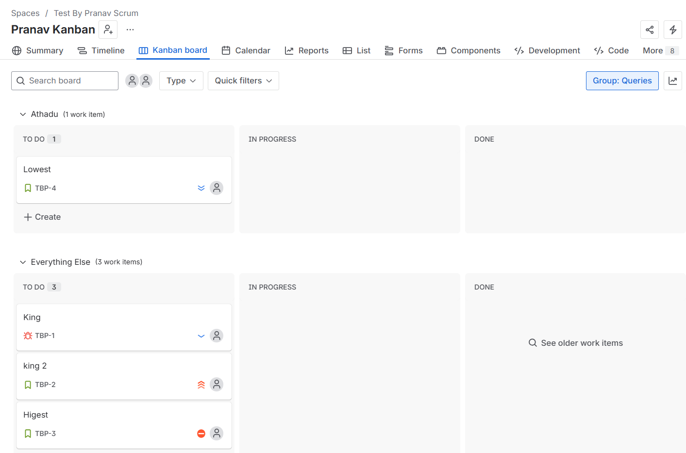Viewport: 686px width, 453px height.
Task: Click the assignee avatar on King card
Action: coord(217,336)
